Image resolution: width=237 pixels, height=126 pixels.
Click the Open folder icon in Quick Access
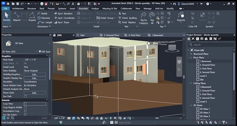pos(13,3)
